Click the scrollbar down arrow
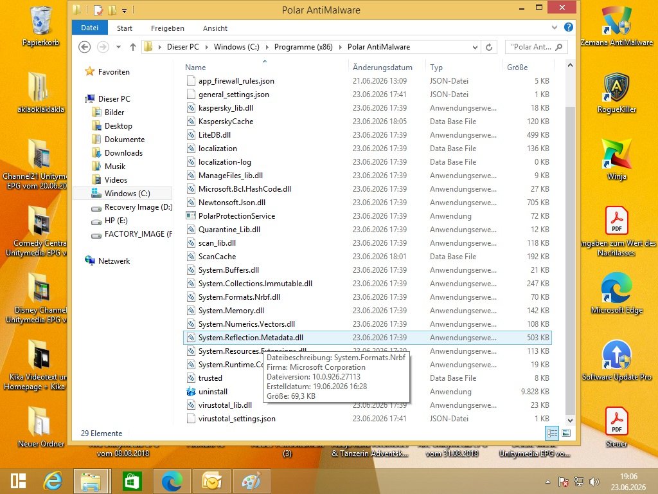 (x=570, y=420)
